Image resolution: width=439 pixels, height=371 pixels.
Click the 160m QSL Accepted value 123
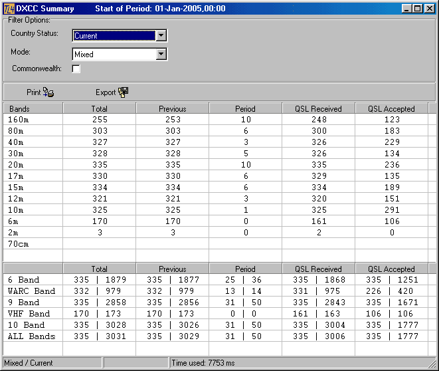pos(392,120)
